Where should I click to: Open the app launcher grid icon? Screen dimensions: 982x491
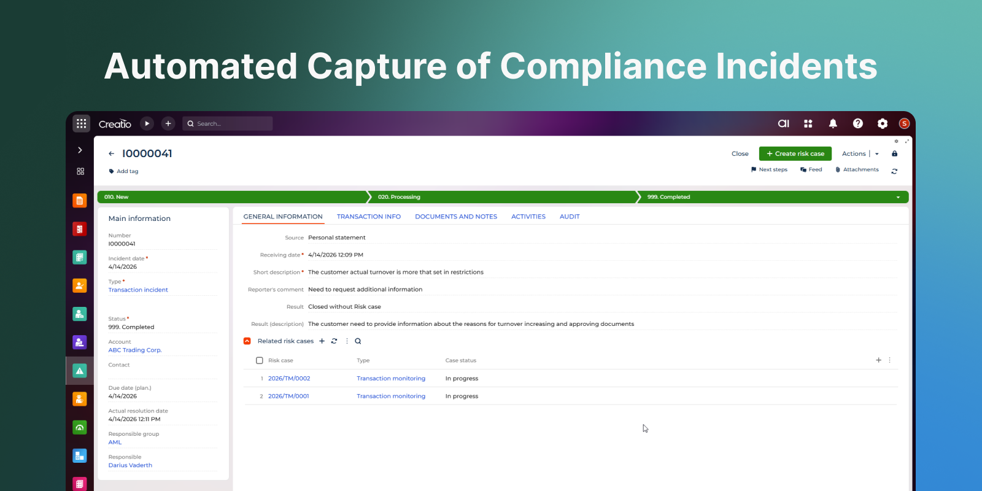(81, 123)
